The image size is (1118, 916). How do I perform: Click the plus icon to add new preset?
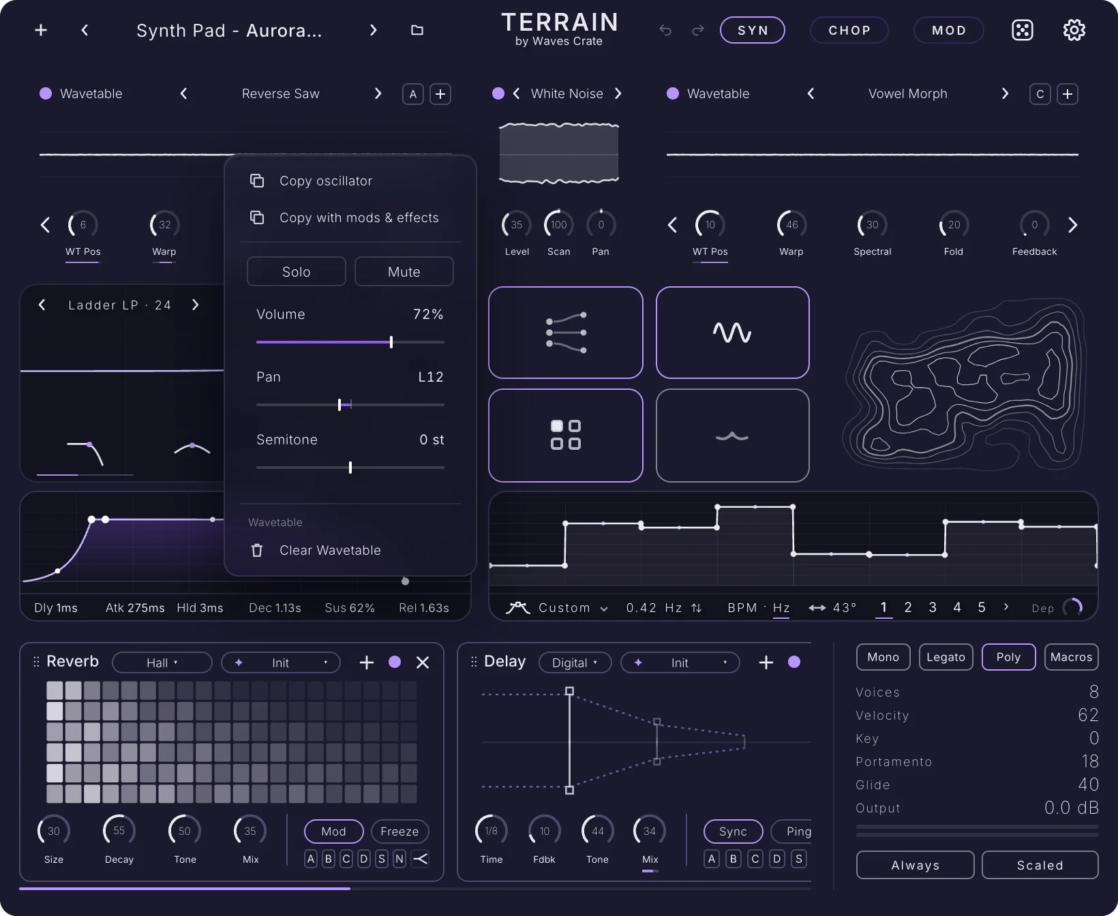pos(41,30)
